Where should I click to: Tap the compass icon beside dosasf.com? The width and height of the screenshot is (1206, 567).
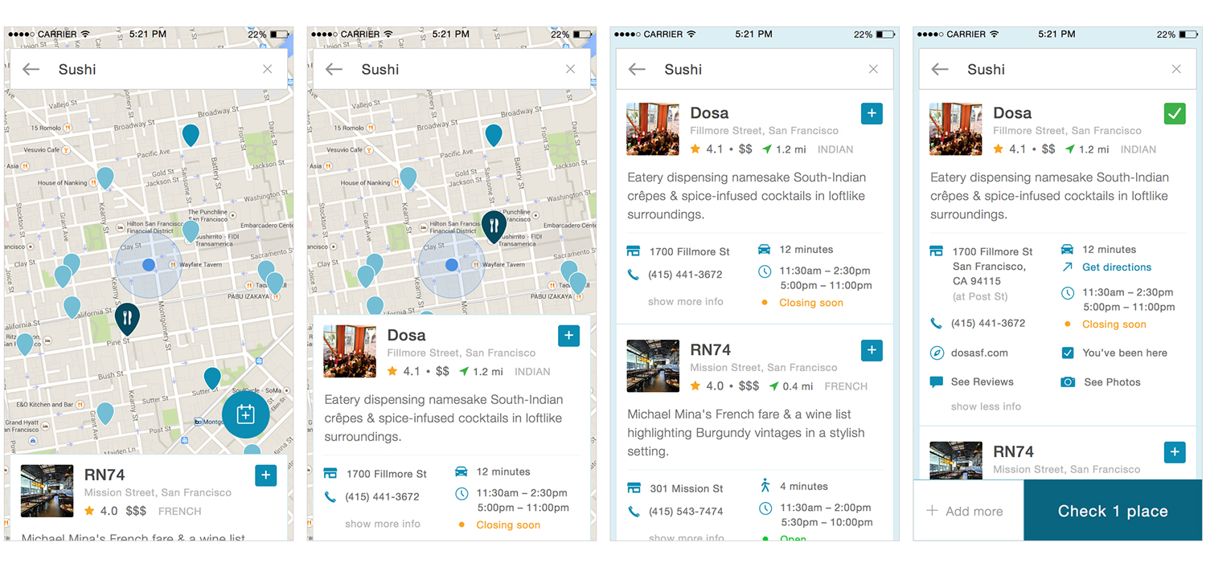[937, 353]
